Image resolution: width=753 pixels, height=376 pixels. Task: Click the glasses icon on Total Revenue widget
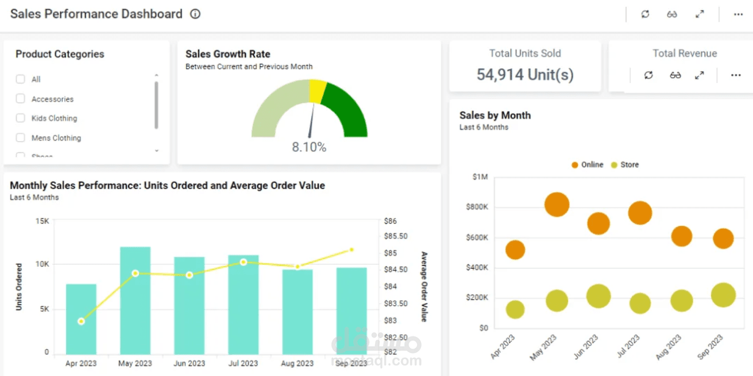click(675, 75)
